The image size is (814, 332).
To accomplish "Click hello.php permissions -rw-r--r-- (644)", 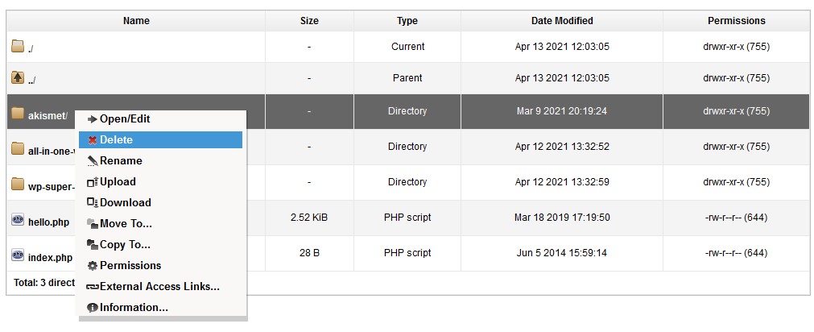I will coord(736,218).
